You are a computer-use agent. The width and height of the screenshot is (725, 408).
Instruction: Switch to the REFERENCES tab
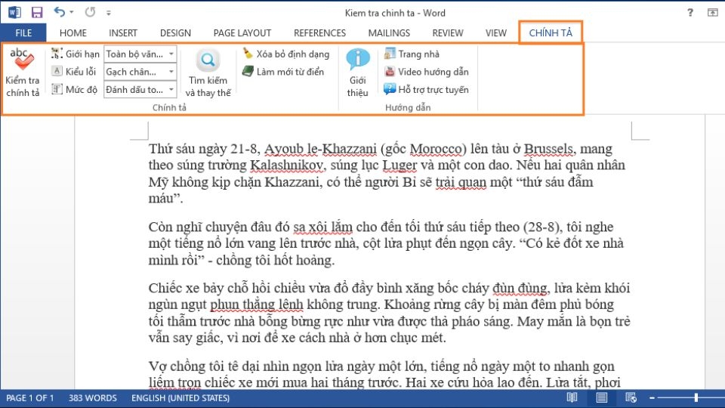pyautogui.click(x=319, y=32)
